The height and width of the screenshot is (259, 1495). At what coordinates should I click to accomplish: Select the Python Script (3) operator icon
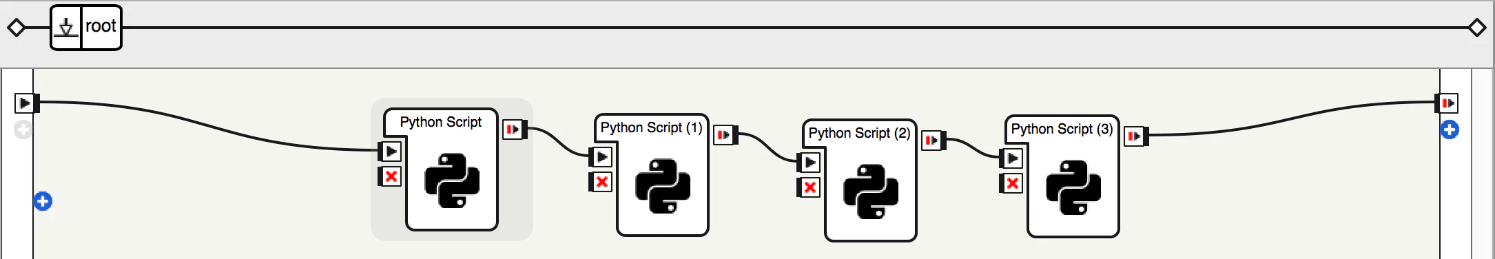1073,187
